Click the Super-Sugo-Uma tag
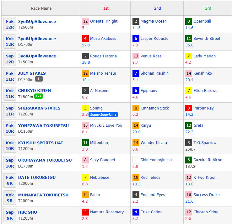The width and height of the screenshot is (232, 224). pos(103,115)
